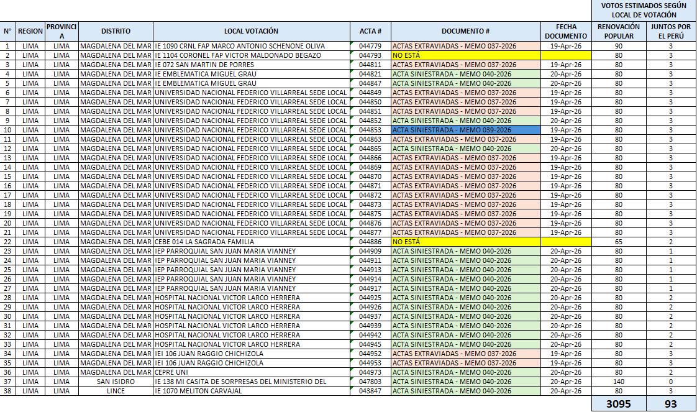697x412 pixels.
Task: Select the PROVINCIA column header
Action: pyautogui.click(x=61, y=31)
